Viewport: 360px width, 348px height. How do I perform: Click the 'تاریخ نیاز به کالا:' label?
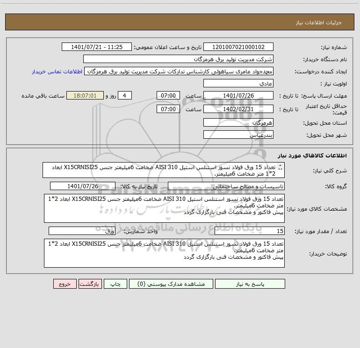[x=139, y=186]
